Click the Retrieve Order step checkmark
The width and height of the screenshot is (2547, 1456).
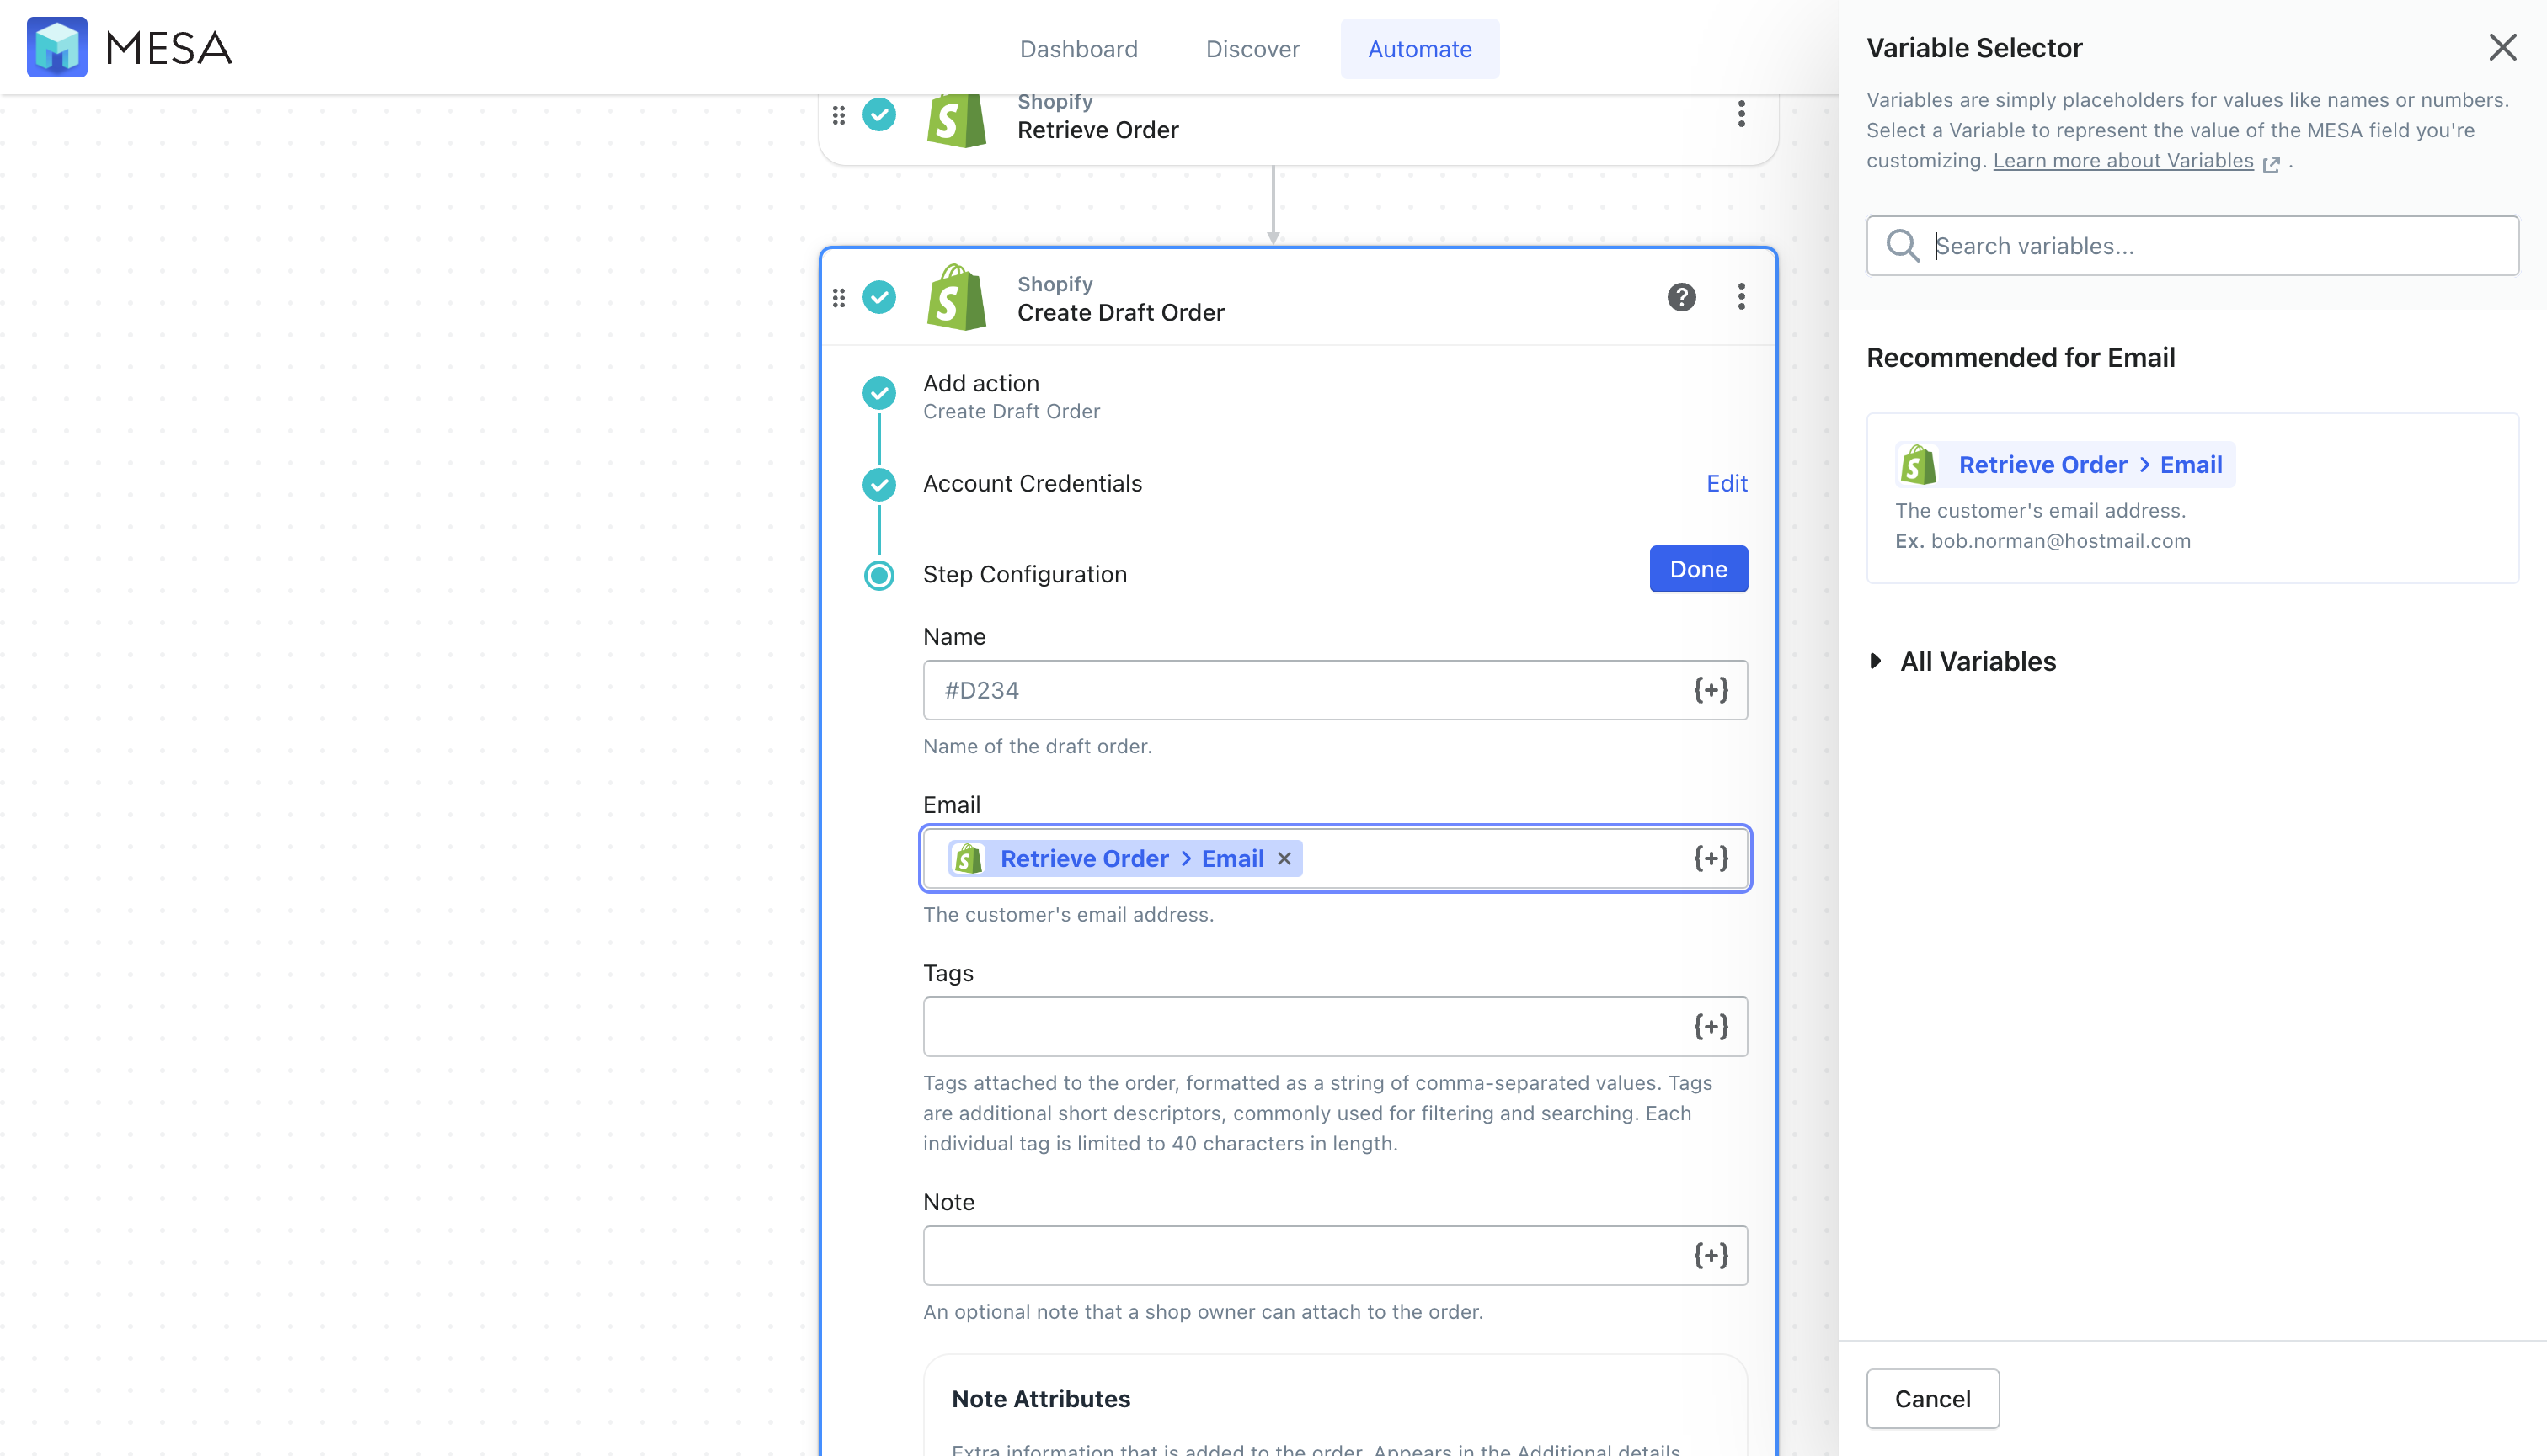coord(879,114)
